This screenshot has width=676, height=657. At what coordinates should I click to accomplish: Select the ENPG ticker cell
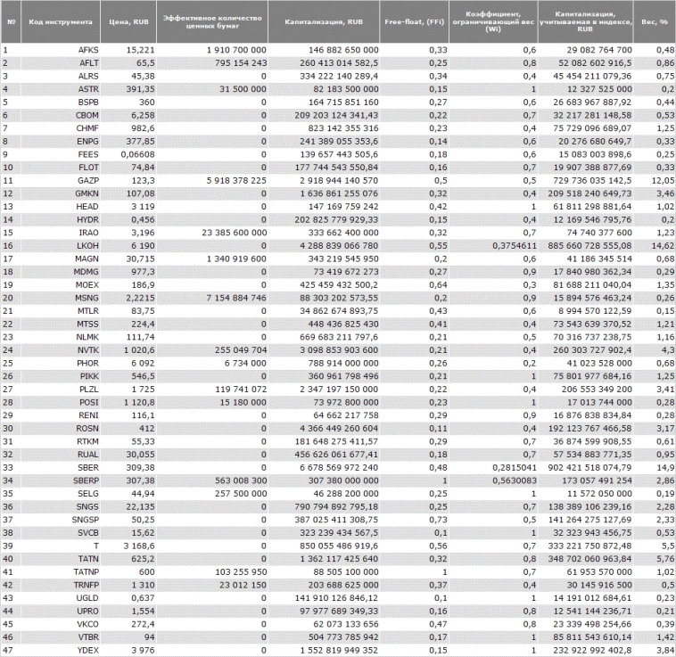pos(61,142)
